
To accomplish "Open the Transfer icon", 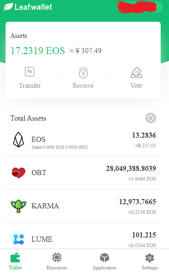I will click(x=30, y=72).
